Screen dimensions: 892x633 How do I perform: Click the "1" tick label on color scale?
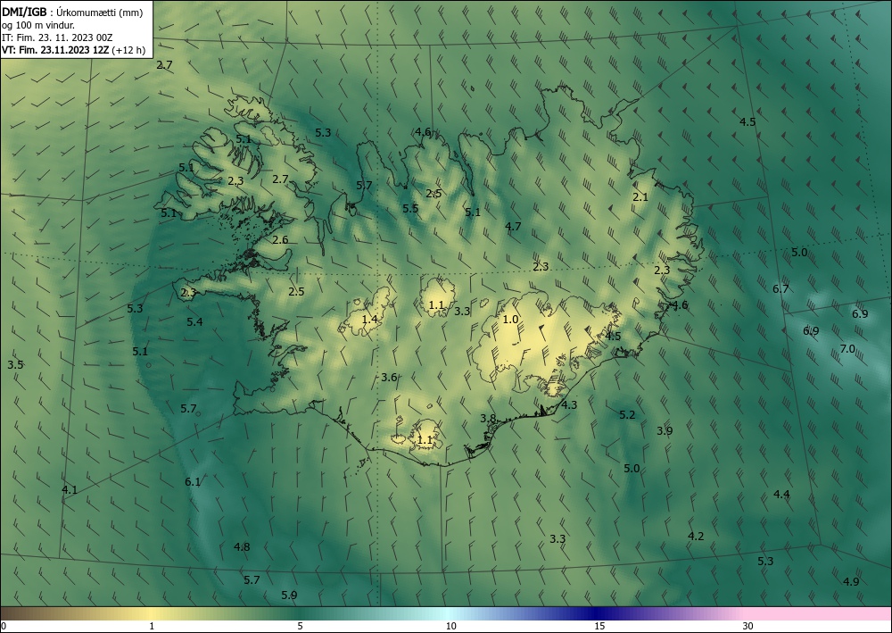coord(152,626)
